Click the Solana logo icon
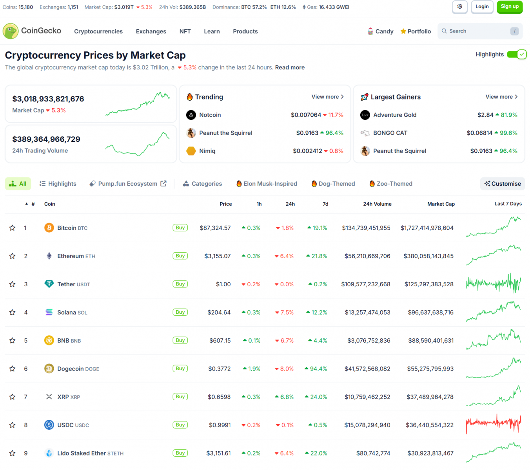Viewport: 530px width, 470px height. click(x=49, y=312)
